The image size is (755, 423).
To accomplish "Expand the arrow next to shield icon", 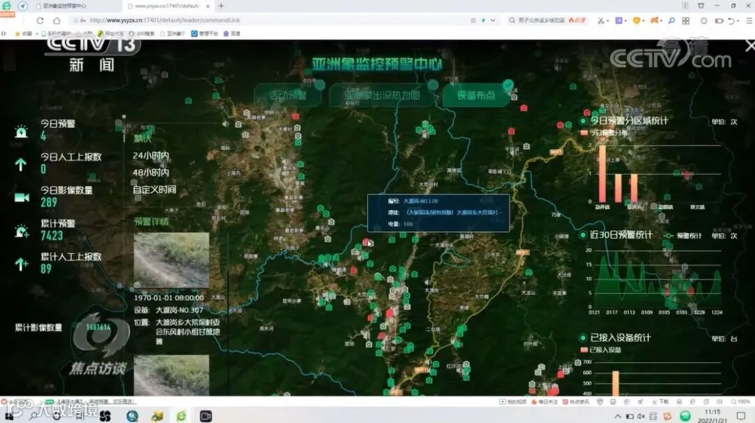I will [643, 21].
